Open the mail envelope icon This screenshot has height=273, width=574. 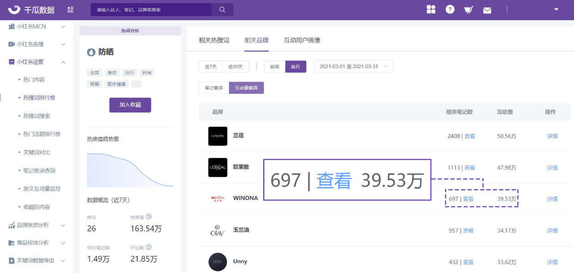coord(487,10)
